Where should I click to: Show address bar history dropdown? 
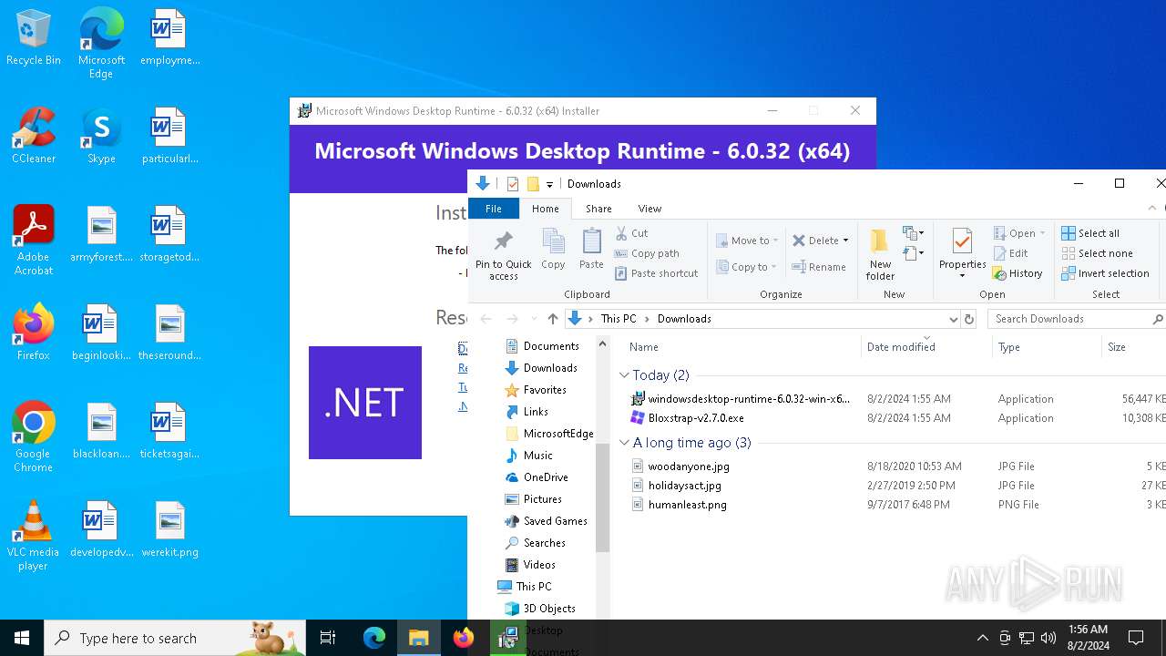tap(953, 319)
